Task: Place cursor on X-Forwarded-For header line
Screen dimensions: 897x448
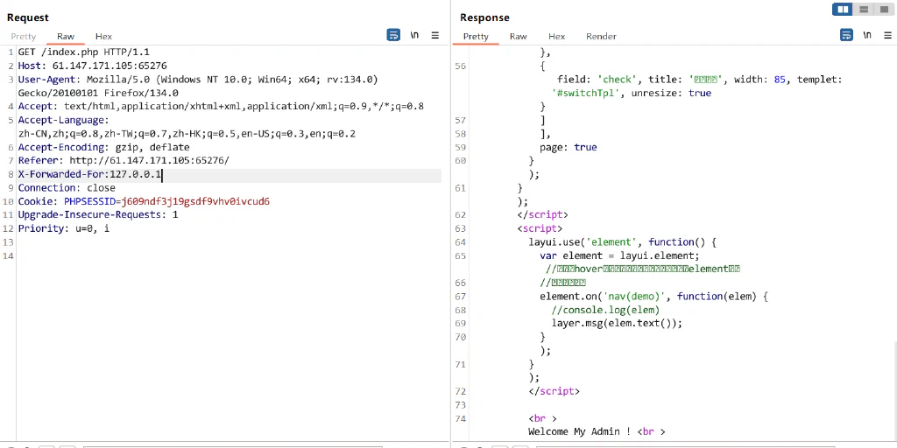Action: click(229, 175)
